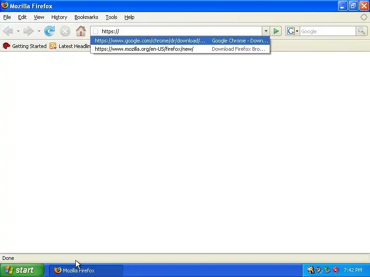Click the Download Firefox Bro… title text
370x277 pixels.
[x=238, y=49]
